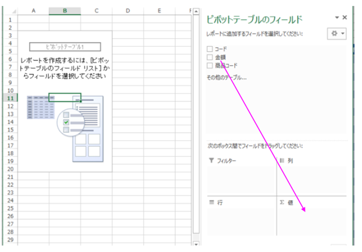Click the ピボットテーブルのフィールド pane title
Viewport: 362px width, 252px height.
tap(254, 19)
